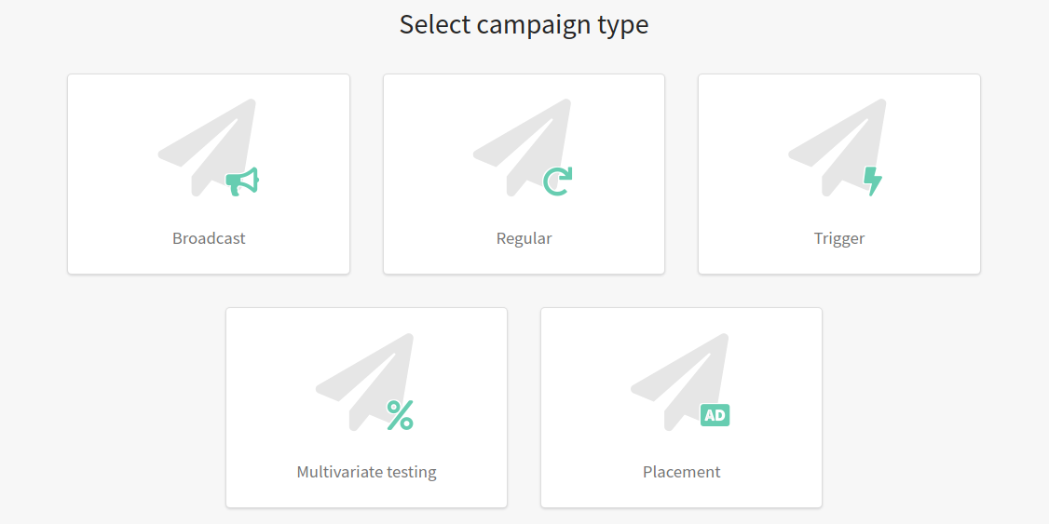
Task: Click the green AD badge icon
Action: (x=715, y=415)
